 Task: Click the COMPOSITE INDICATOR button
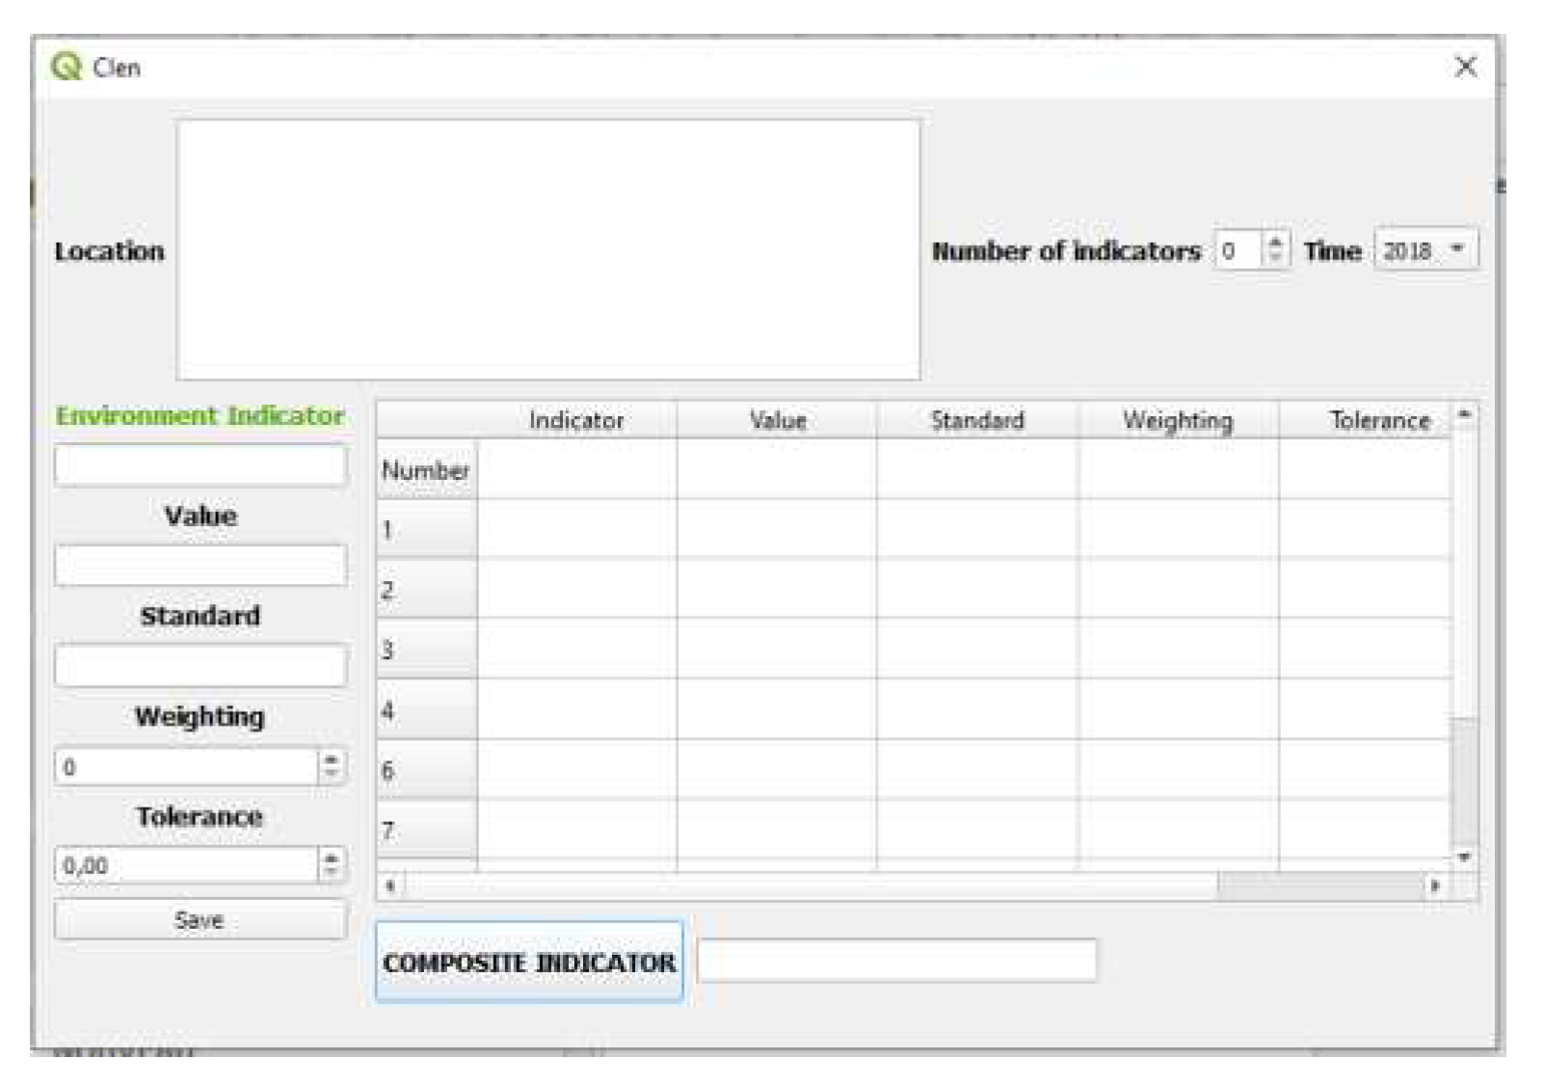point(528,962)
